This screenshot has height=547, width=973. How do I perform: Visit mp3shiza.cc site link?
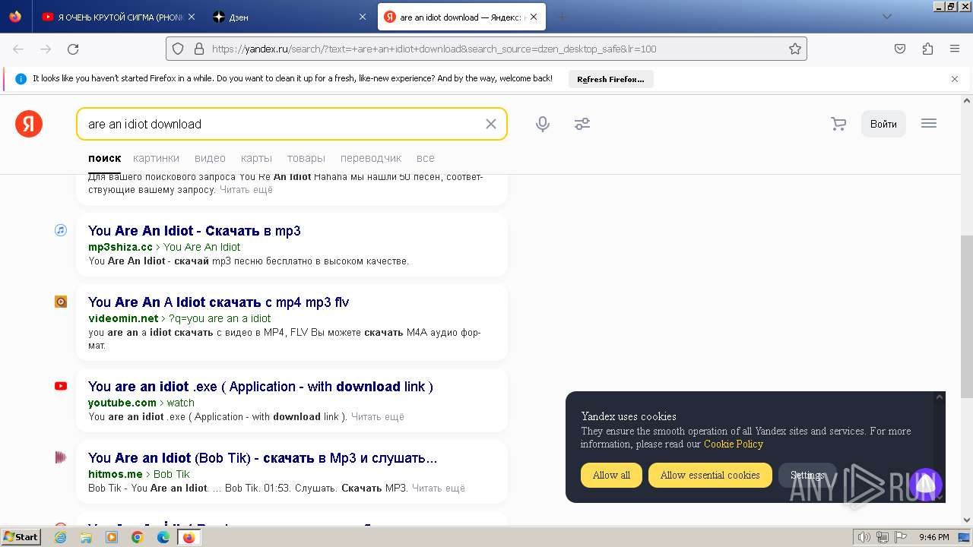[120, 247]
